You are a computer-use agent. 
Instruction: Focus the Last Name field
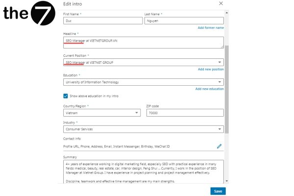(184, 21)
